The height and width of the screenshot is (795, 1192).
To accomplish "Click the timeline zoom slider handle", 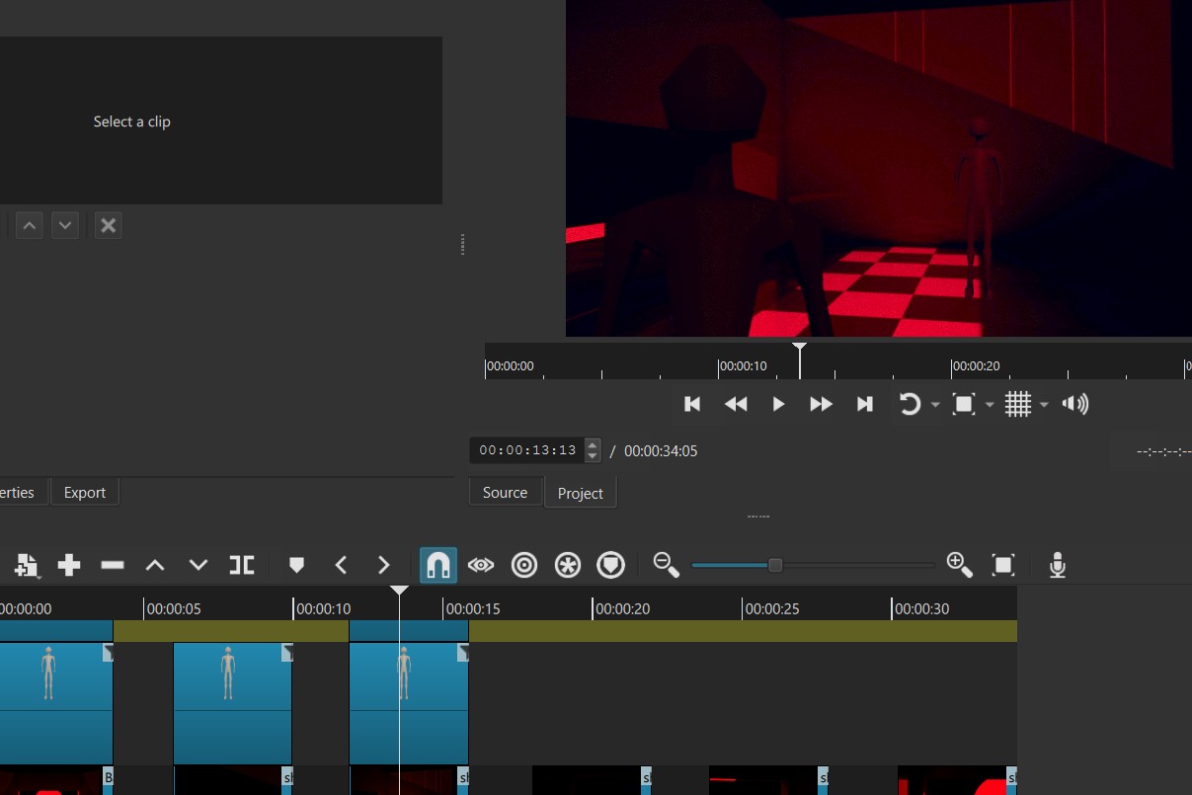I will [775, 565].
